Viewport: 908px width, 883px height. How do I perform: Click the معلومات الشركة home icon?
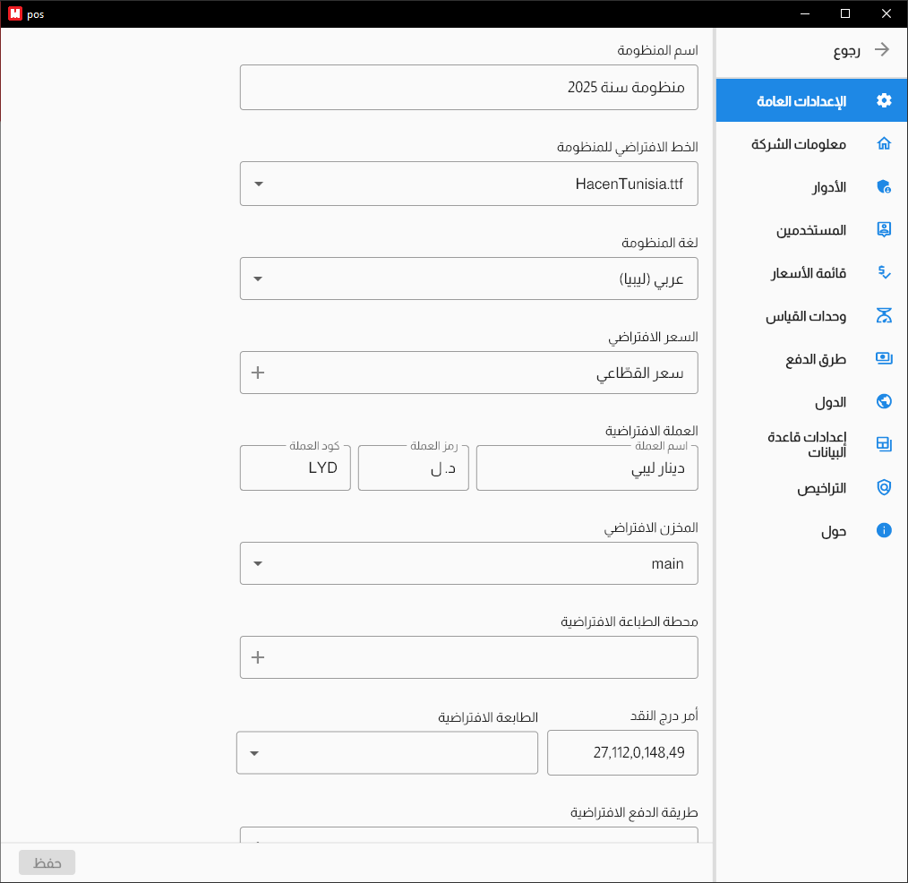(x=884, y=143)
